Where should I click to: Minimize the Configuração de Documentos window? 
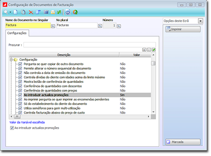coord(182,5)
